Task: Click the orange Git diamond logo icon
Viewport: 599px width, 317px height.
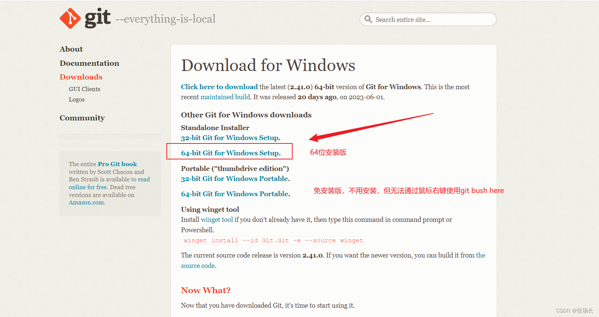Action: point(70,18)
